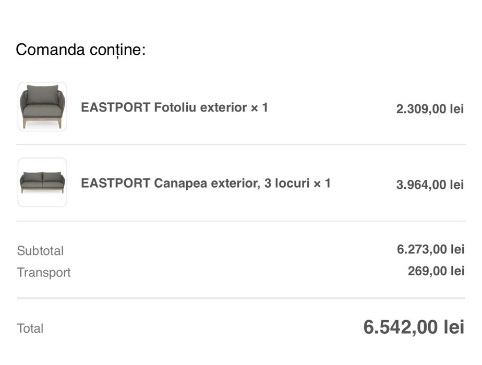
Task: Click the Comanda conține heading
Action: (81, 50)
